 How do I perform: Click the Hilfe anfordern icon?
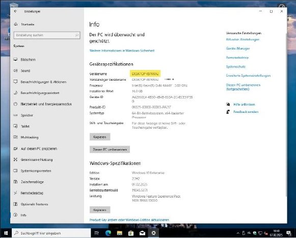pos(228,104)
